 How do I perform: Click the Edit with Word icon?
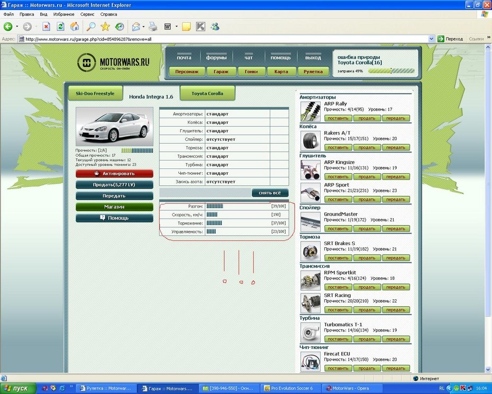coord(168,26)
